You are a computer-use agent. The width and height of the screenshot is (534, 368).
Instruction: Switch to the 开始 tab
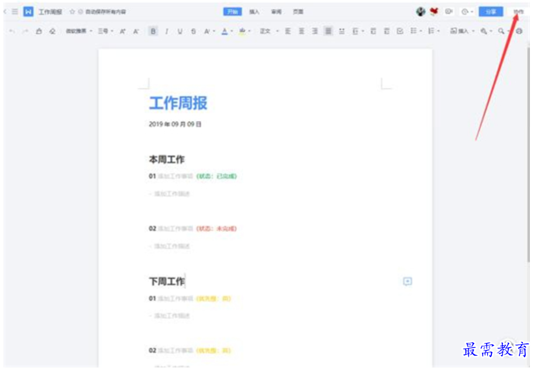click(x=233, y=12)
